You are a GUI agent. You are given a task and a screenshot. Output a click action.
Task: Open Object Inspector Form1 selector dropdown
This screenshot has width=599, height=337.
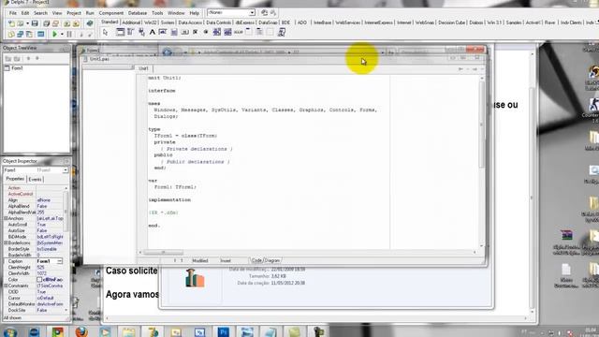pyautogui.click(x=66, y=170)
